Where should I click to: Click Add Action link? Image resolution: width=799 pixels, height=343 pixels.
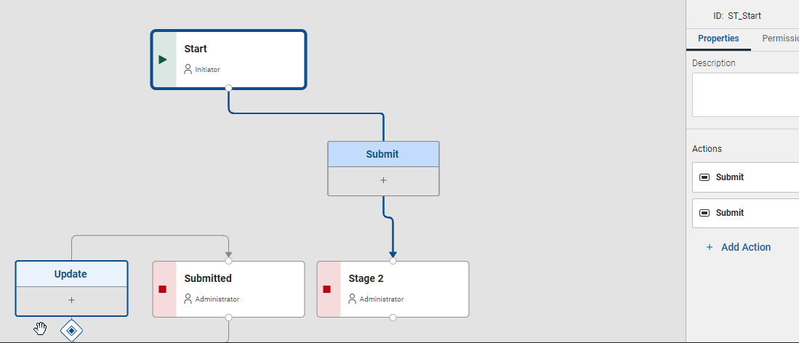coord(738,247)
